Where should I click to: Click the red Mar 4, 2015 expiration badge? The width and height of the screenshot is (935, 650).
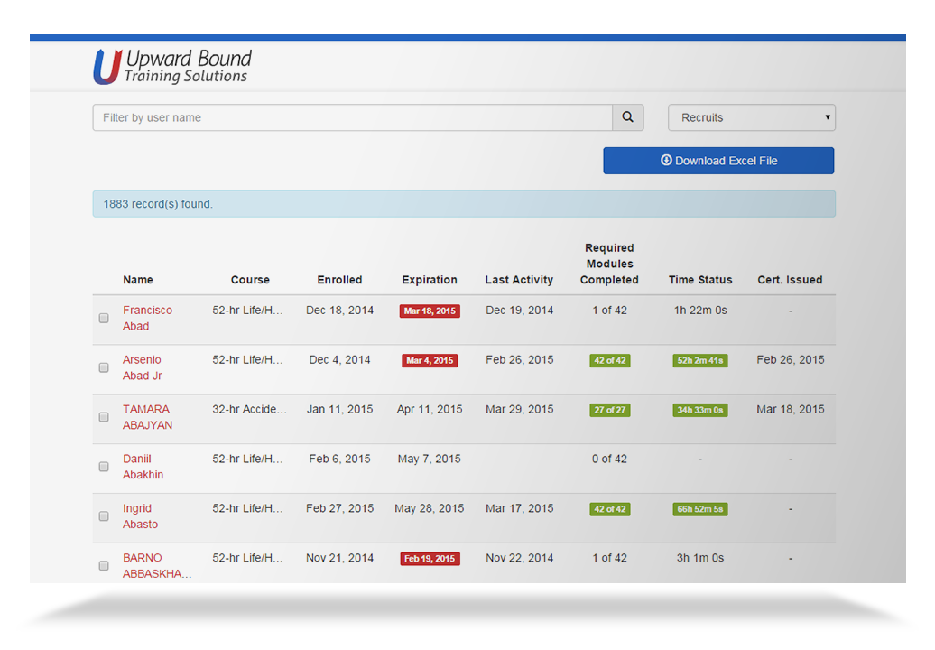pos(430,361)
